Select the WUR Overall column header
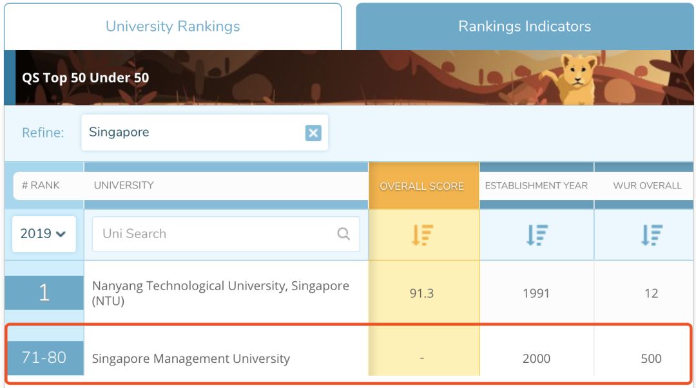 647,185
